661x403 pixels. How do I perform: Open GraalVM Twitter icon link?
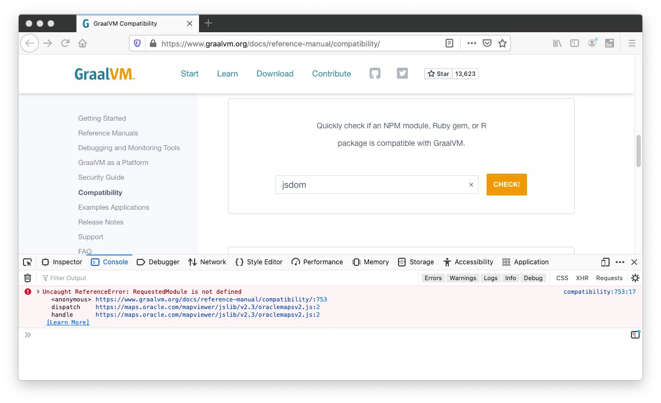(402, 73)
